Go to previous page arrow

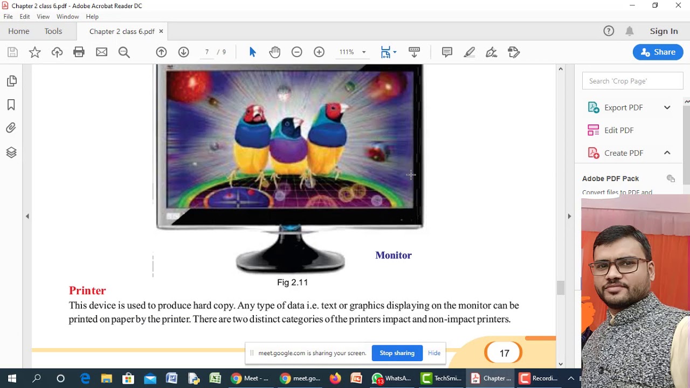[161, 52]
